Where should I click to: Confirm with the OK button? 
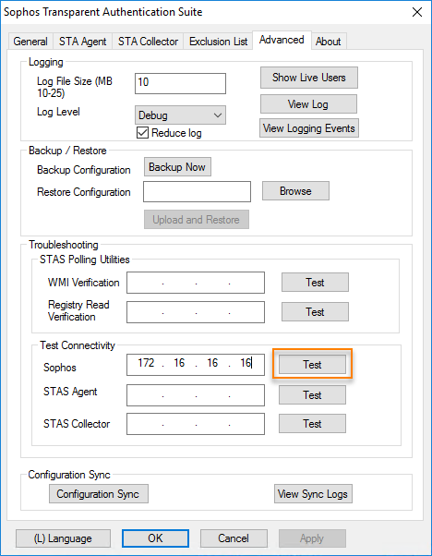(x=155, y=538)
